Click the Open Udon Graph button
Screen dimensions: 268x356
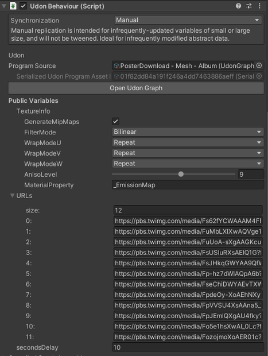pos(136,88)
